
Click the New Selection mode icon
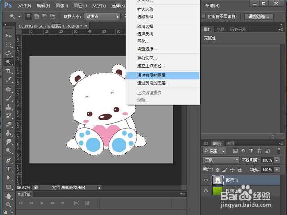coord(29,16)
